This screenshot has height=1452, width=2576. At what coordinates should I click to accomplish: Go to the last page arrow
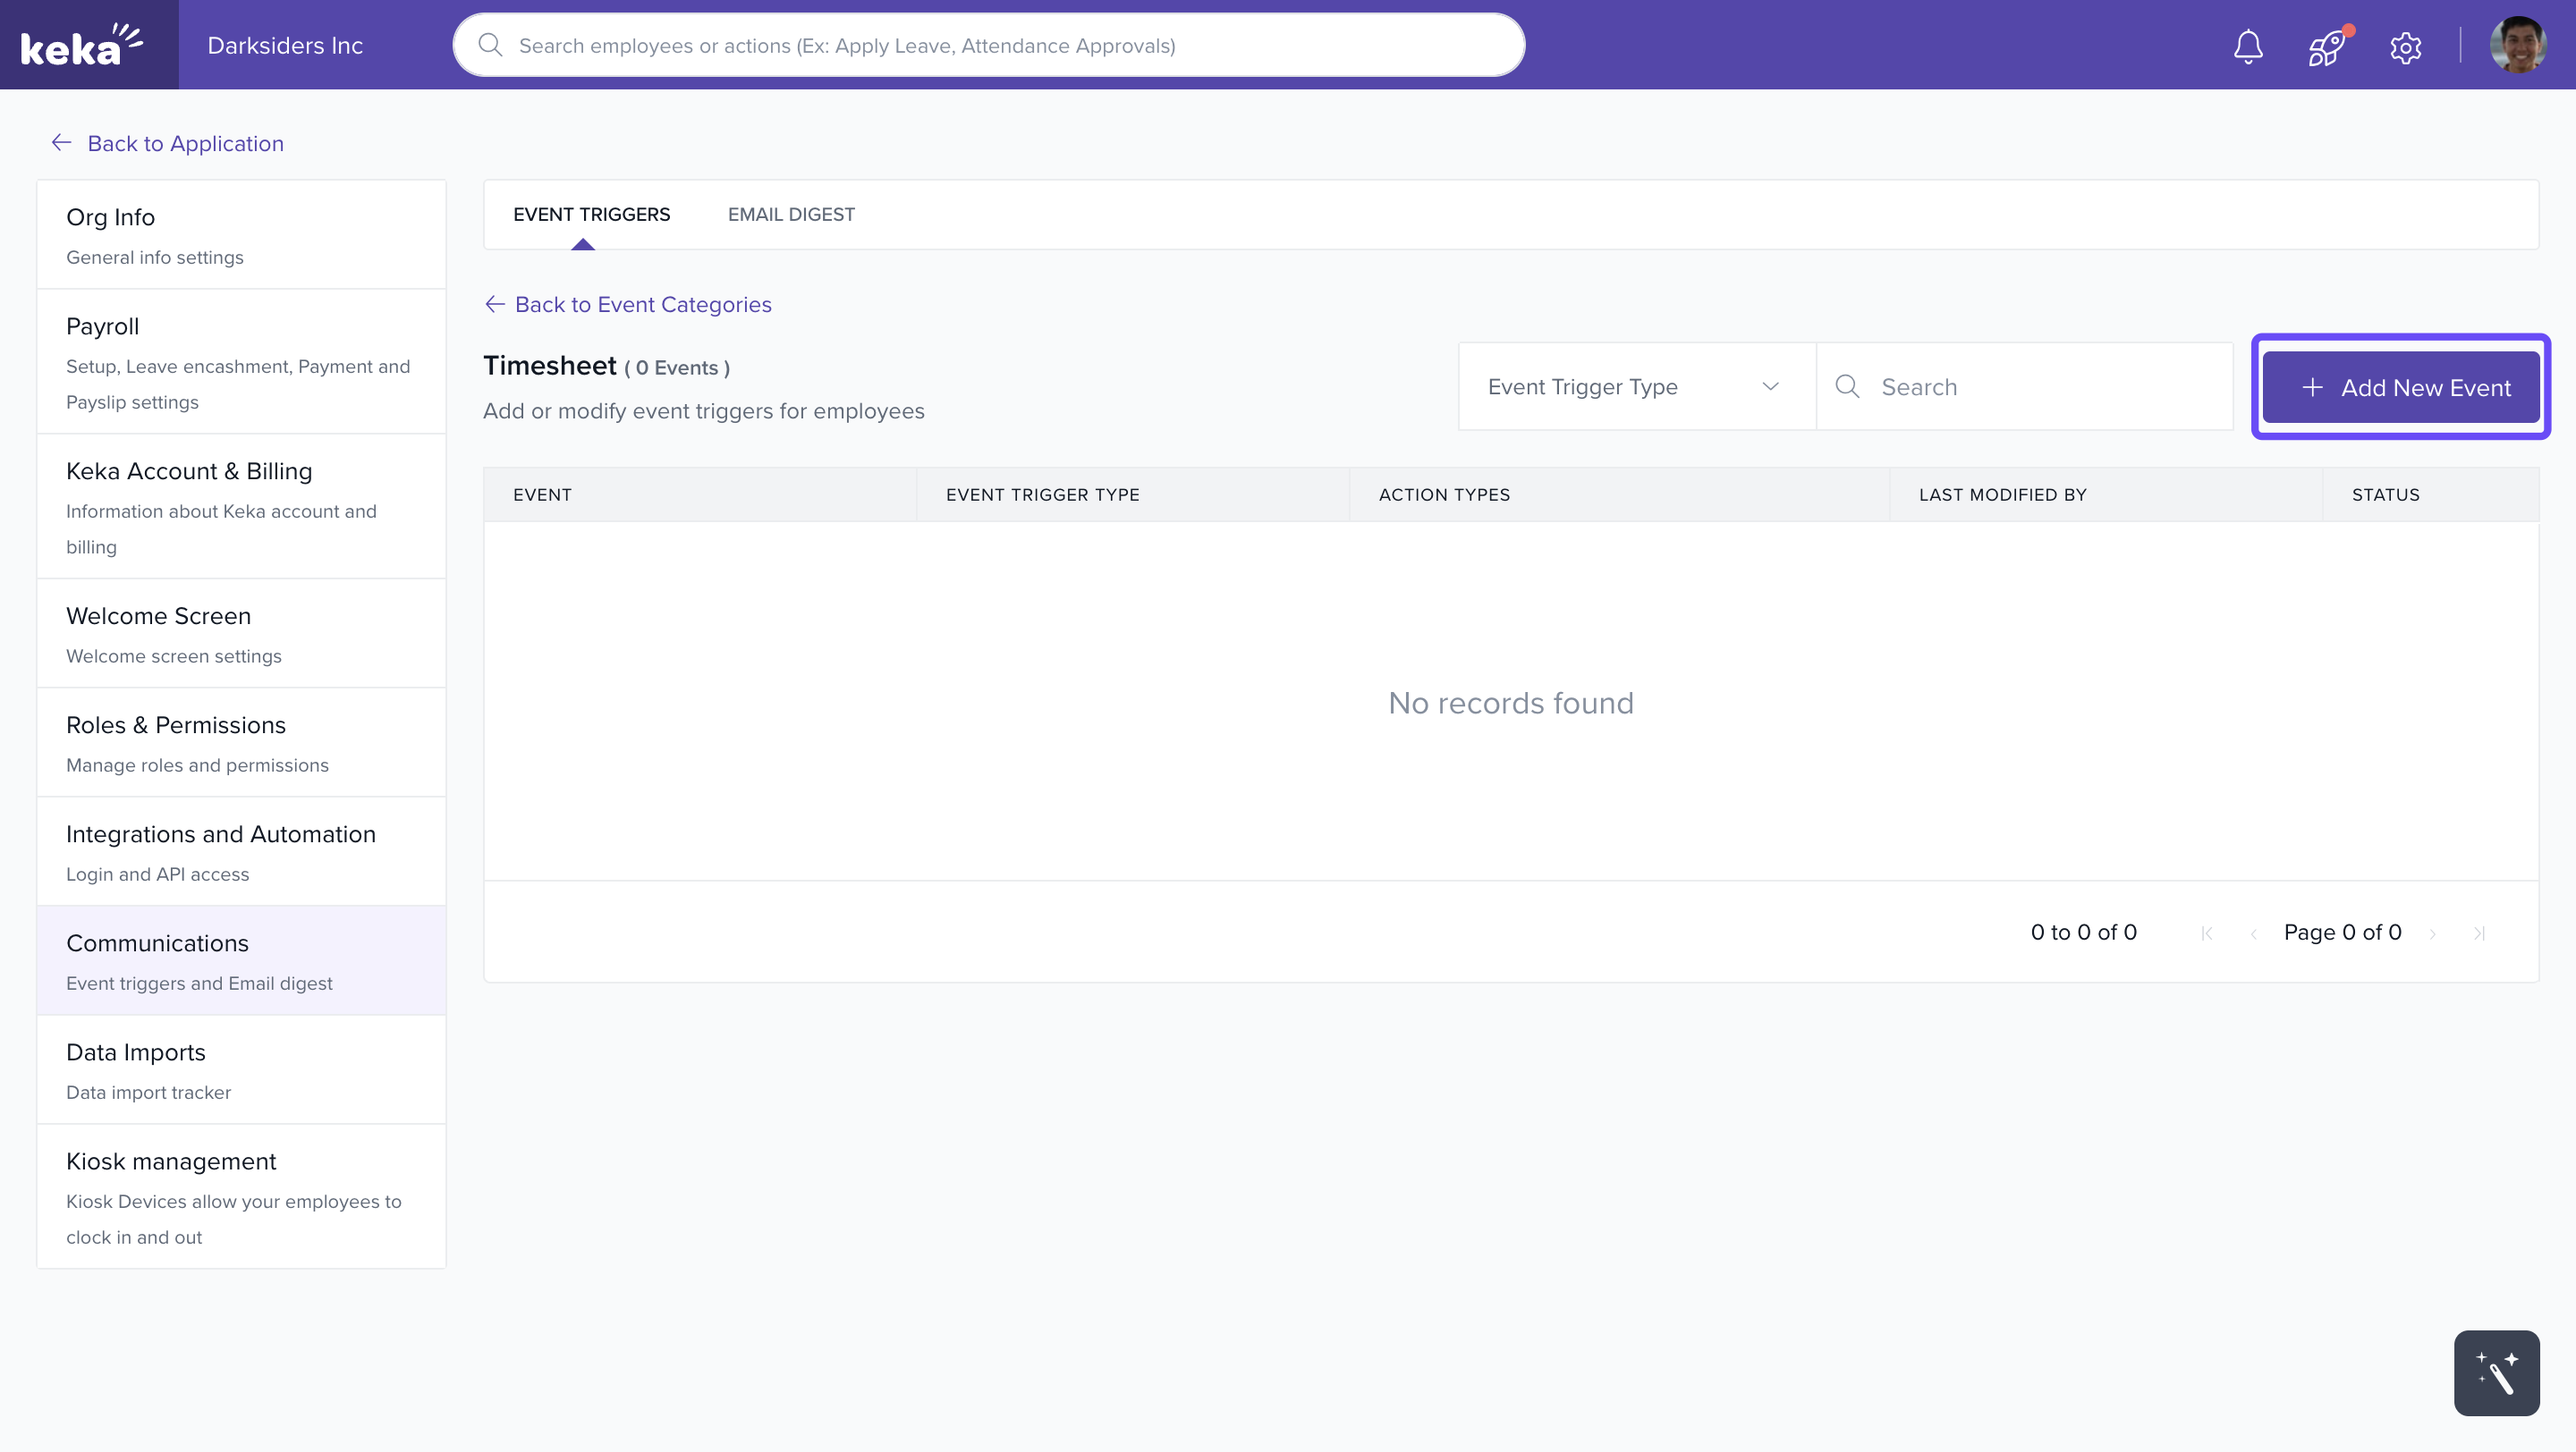point(2479,933)
